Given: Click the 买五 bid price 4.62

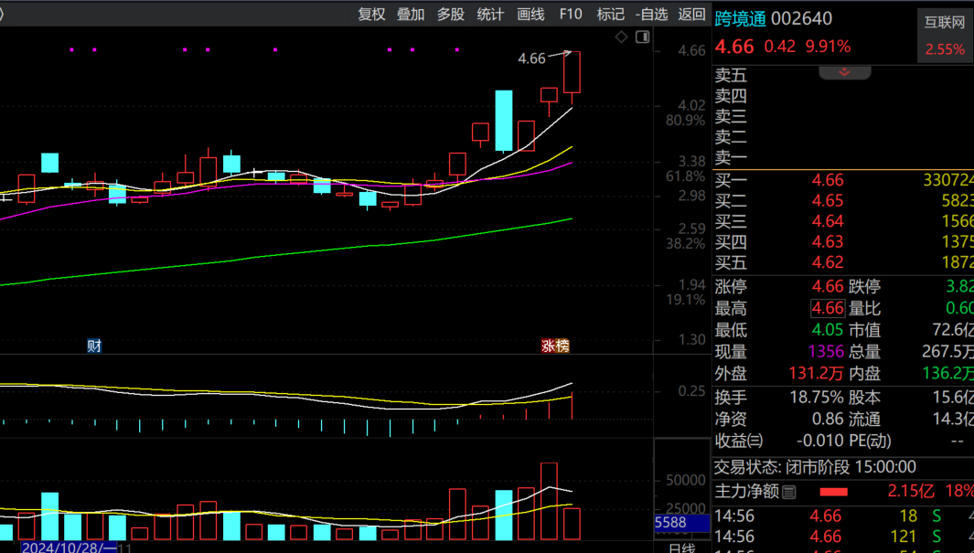Looking at the screenshot, I should point(828,262).
